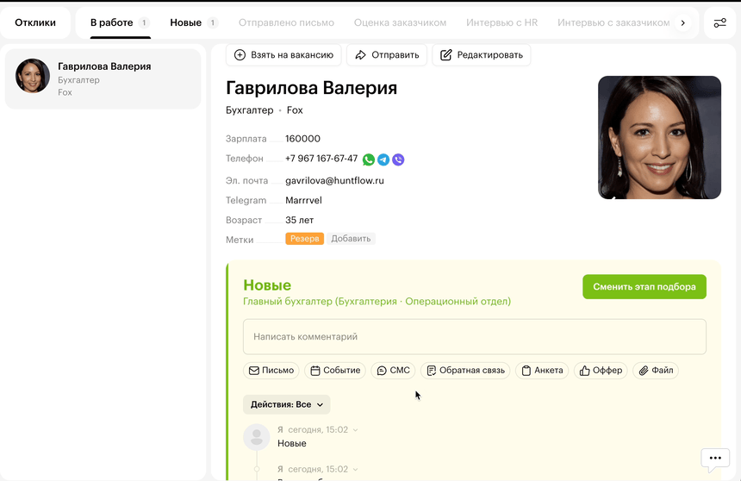This screenshot has height=481, width=741.
Task: Expand the first comment timestamp chevron
Action: click(355, 430)
